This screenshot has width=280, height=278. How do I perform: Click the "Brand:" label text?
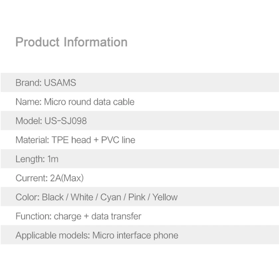coord(29,83)
